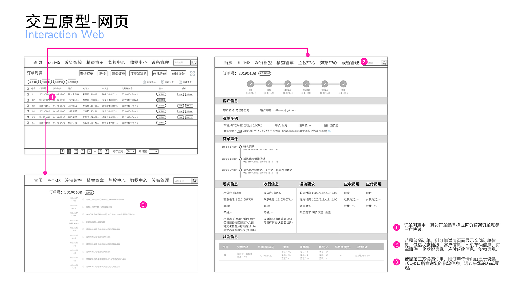Click the 批量删除 batch delete icon
The height and width of the screenshot is (292, 521).
point(144,82)
